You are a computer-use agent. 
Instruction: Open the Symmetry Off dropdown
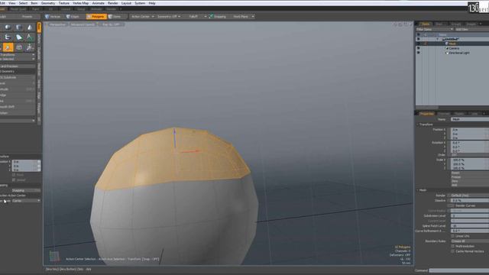[168, 16]
